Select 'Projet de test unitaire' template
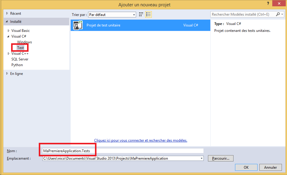Viewport: 287px width, 175px height. (x=140, y=25)
